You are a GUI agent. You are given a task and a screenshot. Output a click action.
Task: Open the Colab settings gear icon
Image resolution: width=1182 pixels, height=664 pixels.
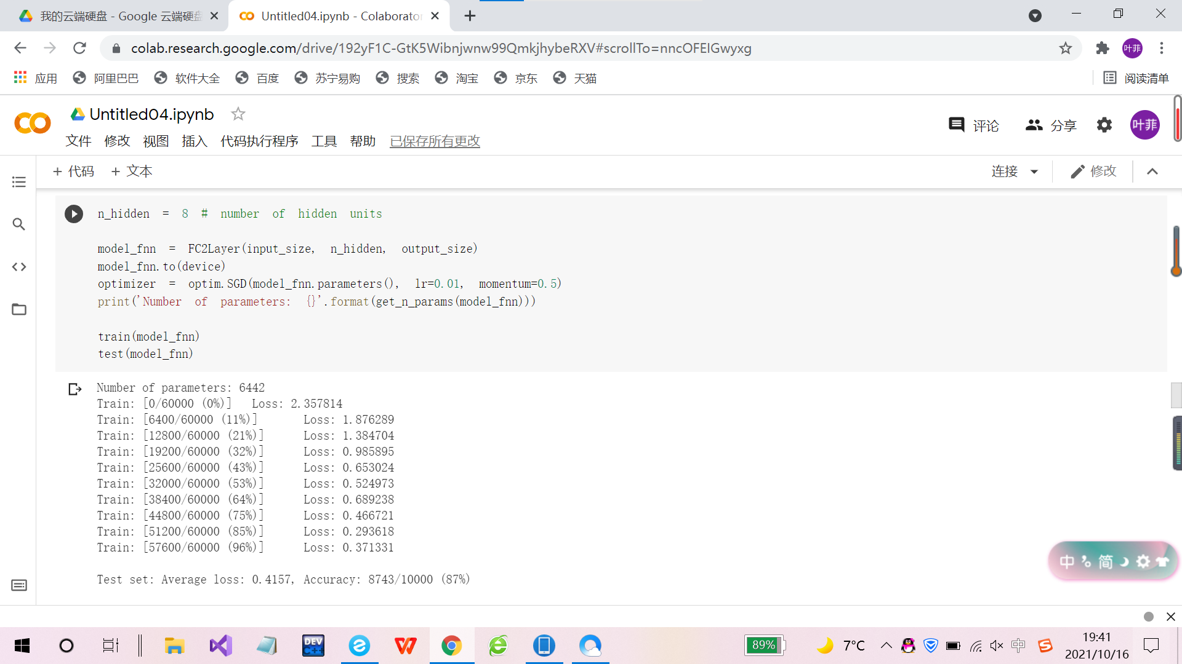(1104, 125)
